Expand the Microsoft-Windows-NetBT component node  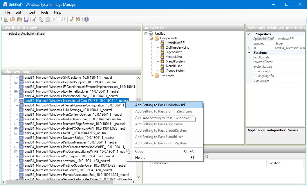pyautogui.click(x=16, y=133)
